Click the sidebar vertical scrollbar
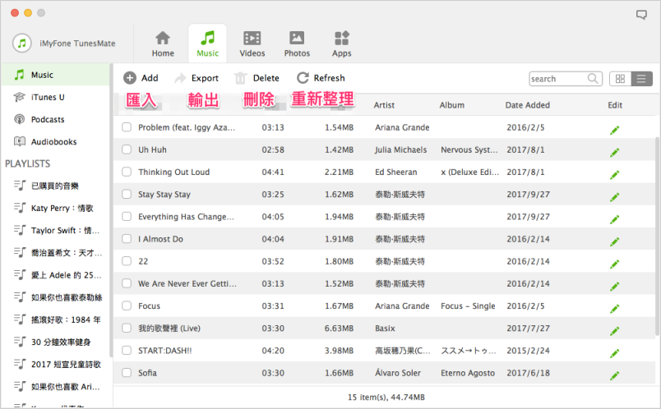 click(x=111, y=210)
